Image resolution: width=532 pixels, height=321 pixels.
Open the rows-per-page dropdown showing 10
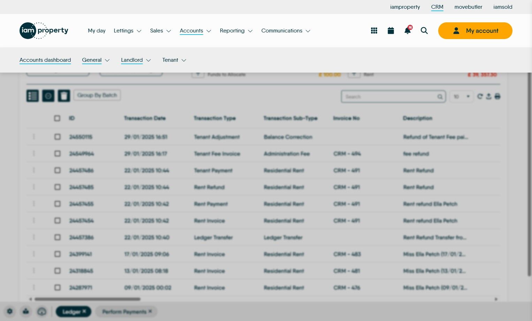pyautogui.click(x=462, y=96)
